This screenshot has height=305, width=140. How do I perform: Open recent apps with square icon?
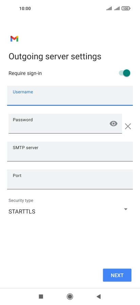tap(41, 296)
